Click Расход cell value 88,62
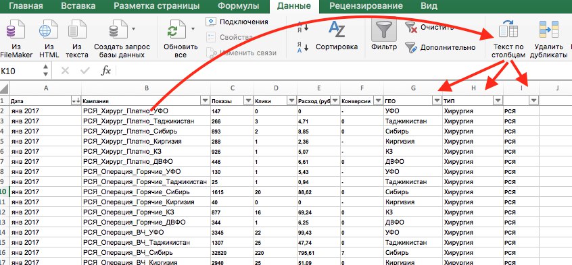Viewport: 572px width, 265px height. 318,192
